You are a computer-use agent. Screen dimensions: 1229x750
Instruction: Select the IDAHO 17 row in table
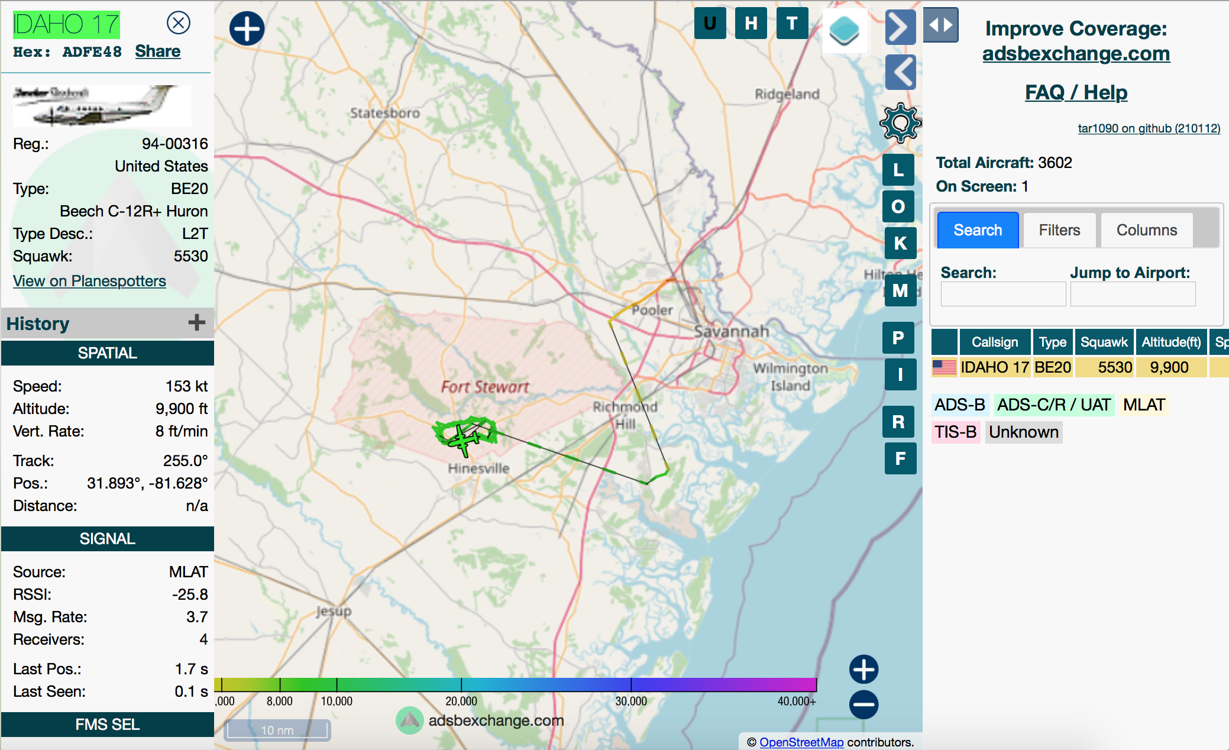point(1080,367)
